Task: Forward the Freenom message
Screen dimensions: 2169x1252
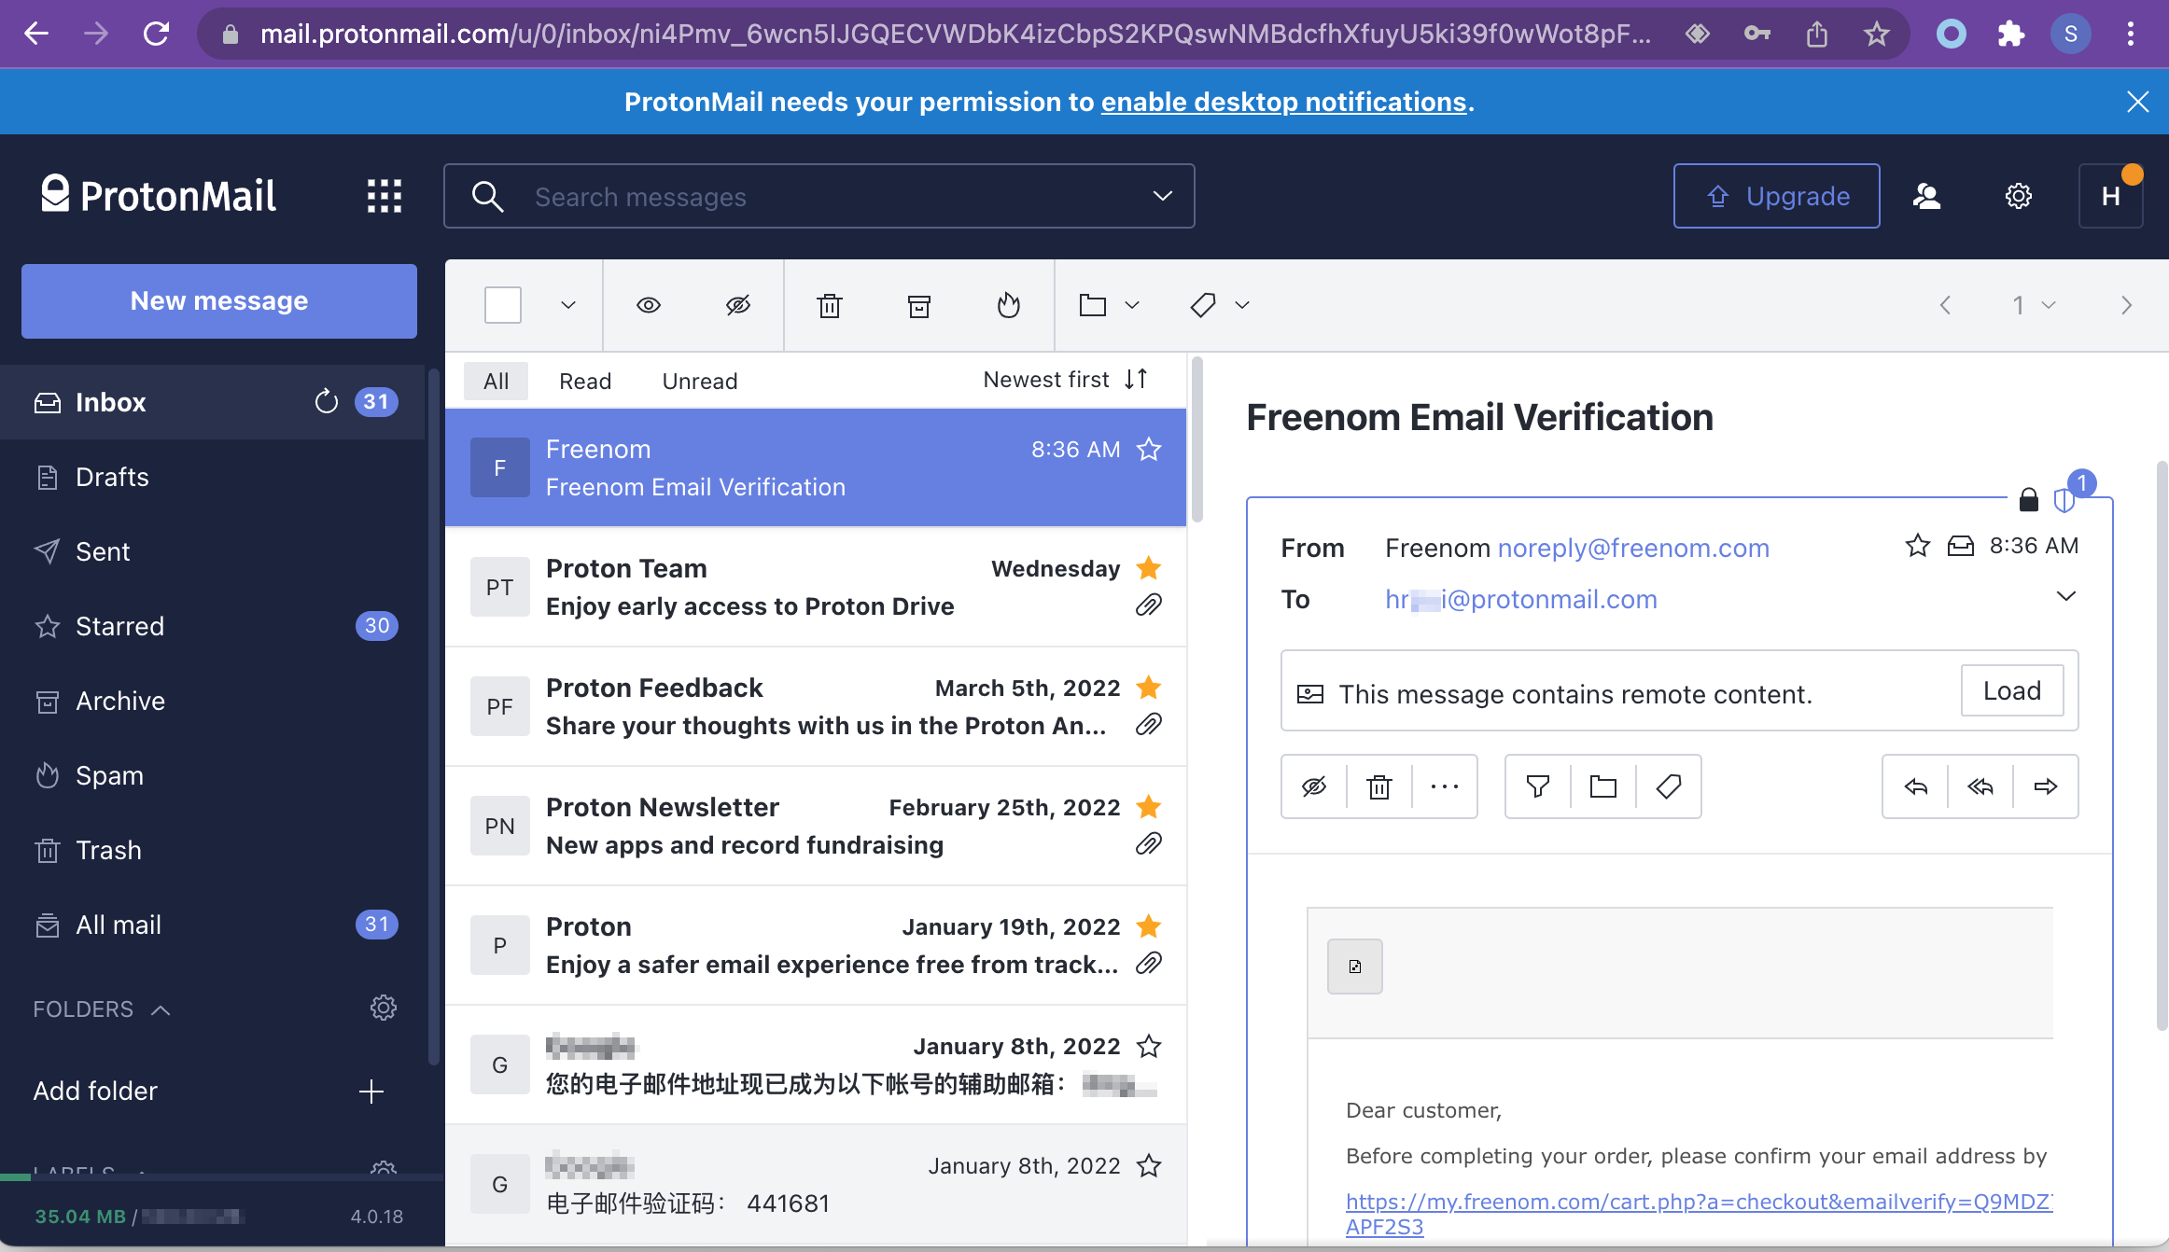Action: [x=2046, y=786]
